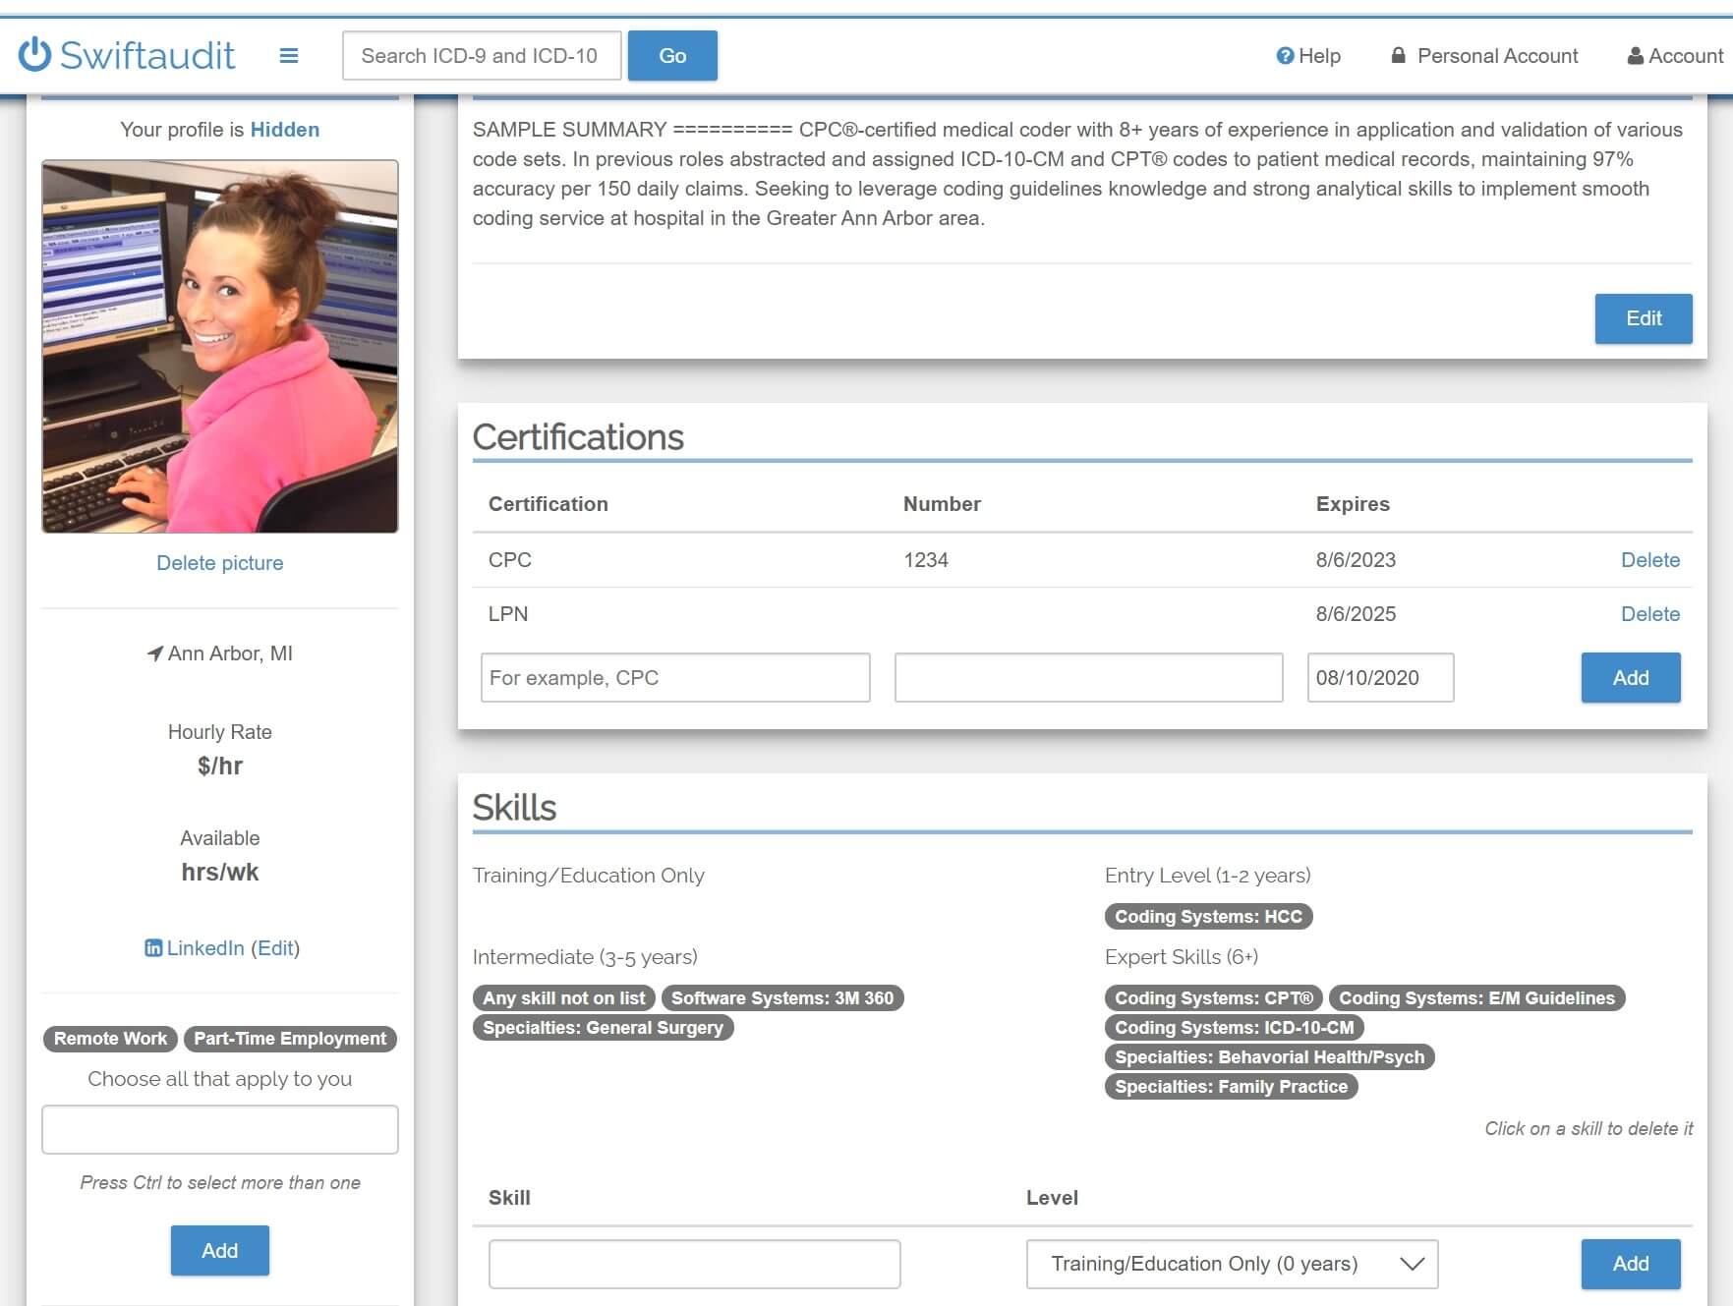Viewport: 1733px width, 1306px height.
Task: Remove skill Specialties: General Surgery
Action: point(603,1028)
